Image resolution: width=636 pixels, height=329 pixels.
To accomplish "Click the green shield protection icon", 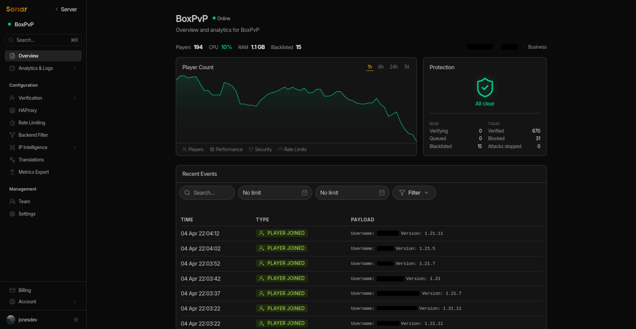I will pos(485,88).
